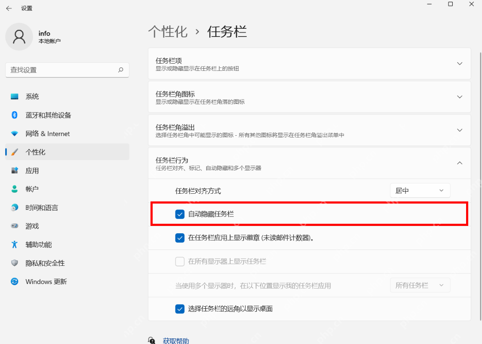This screenshot has width=482, height=344.
Task: Click the help icon beside 获取帮助
Action: [151, 340]
